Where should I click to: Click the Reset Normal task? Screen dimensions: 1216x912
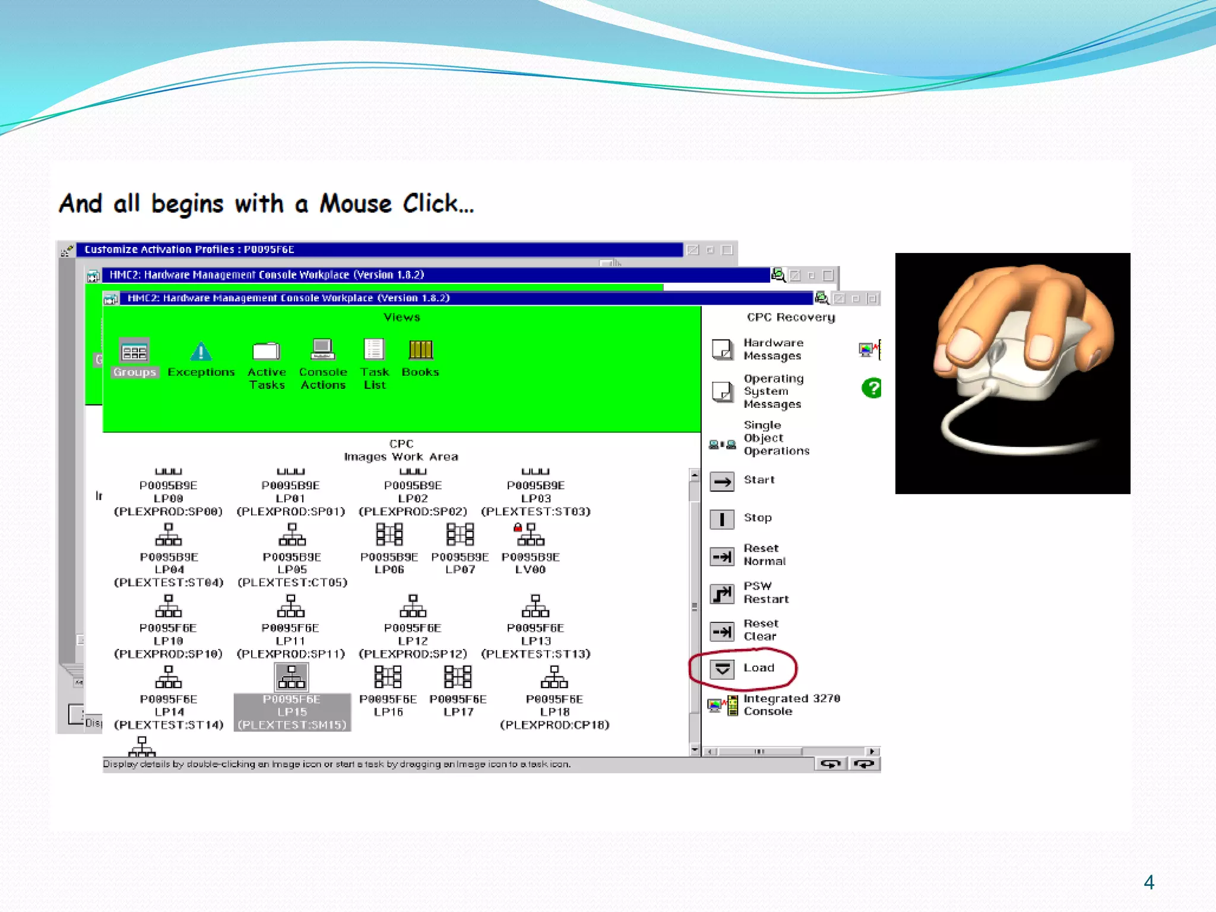click(x=723, y=556)
